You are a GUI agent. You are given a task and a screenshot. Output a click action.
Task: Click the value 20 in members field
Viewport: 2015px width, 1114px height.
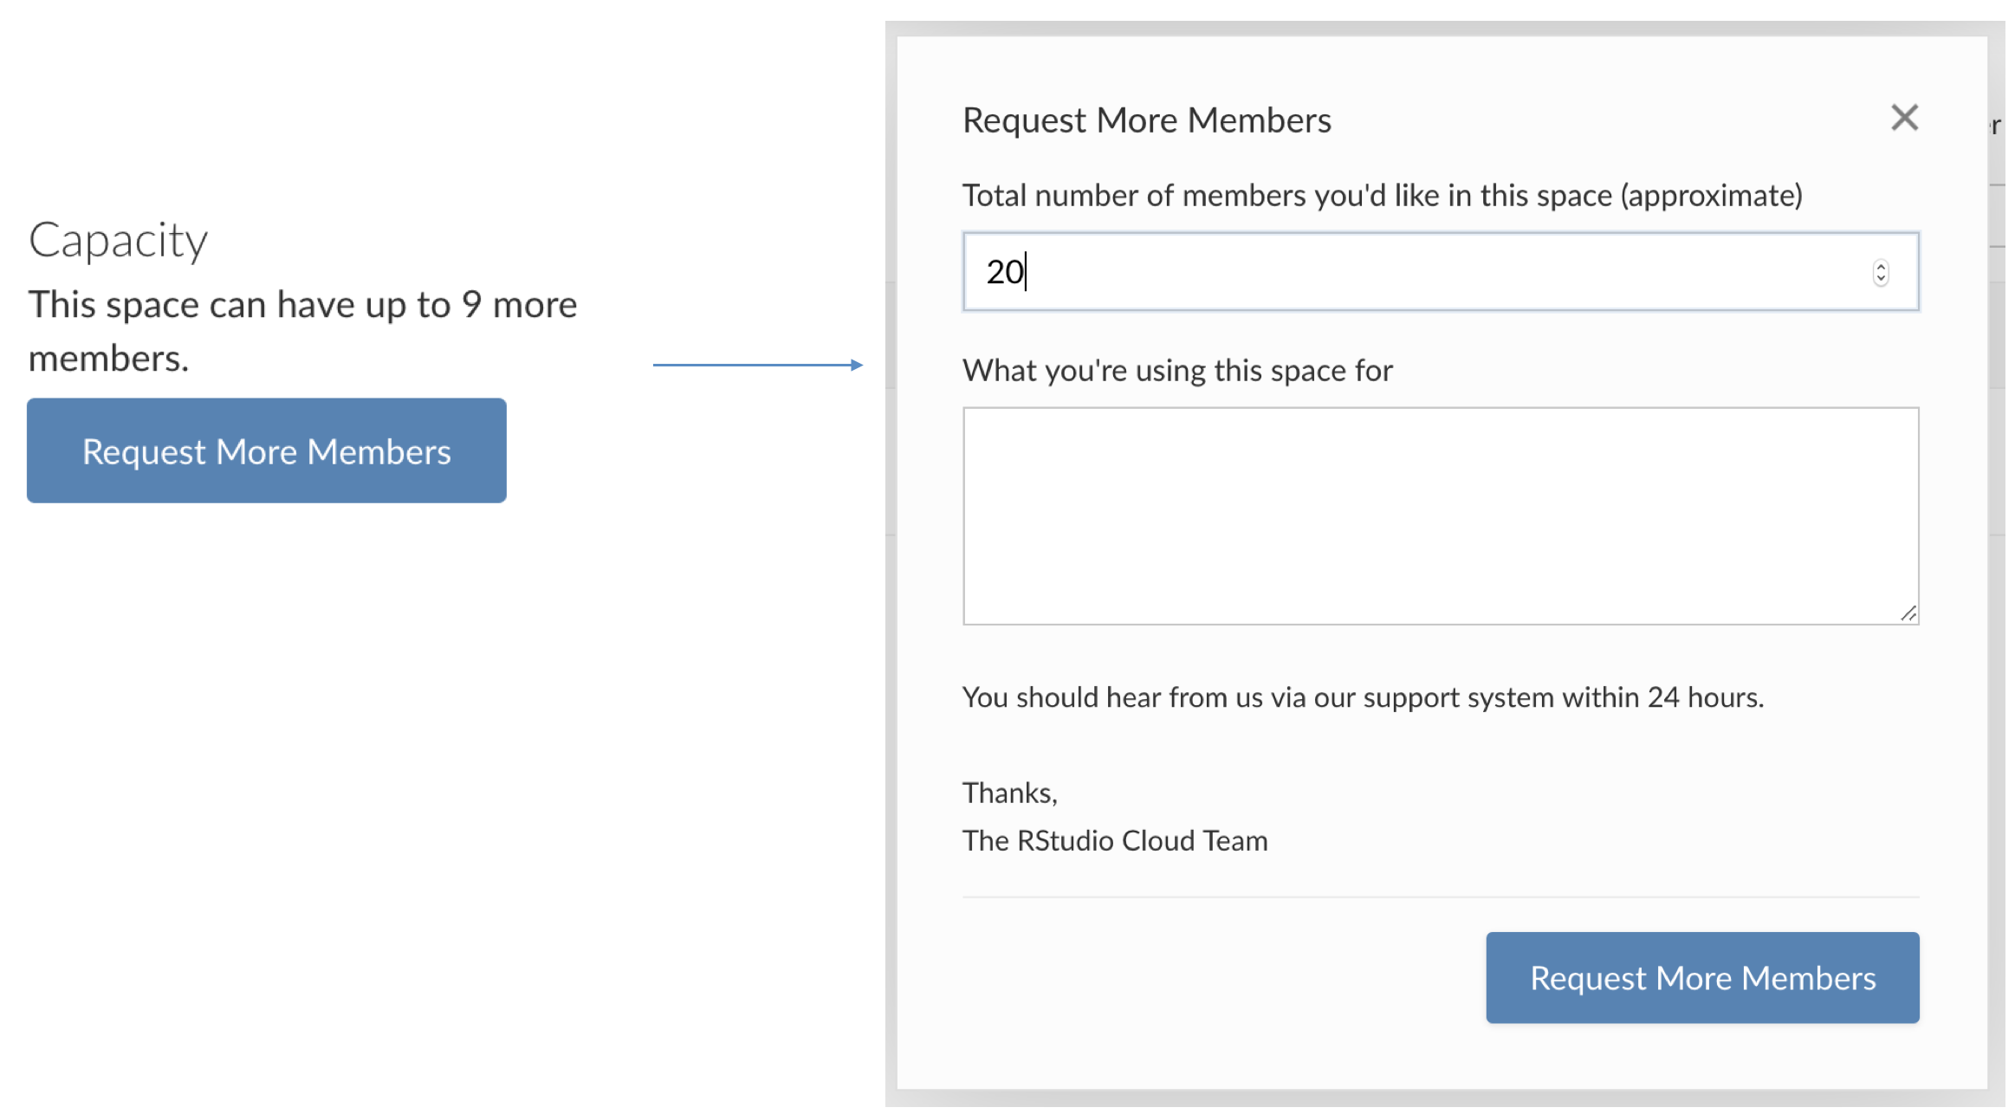1004,272
